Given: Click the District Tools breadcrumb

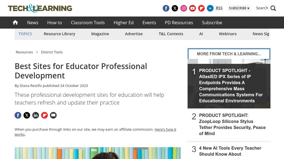Looking at the screenshot, I should tap(52, 52).
